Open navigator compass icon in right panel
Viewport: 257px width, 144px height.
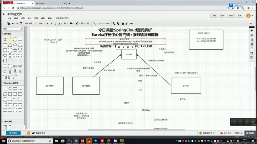(252, 30)
